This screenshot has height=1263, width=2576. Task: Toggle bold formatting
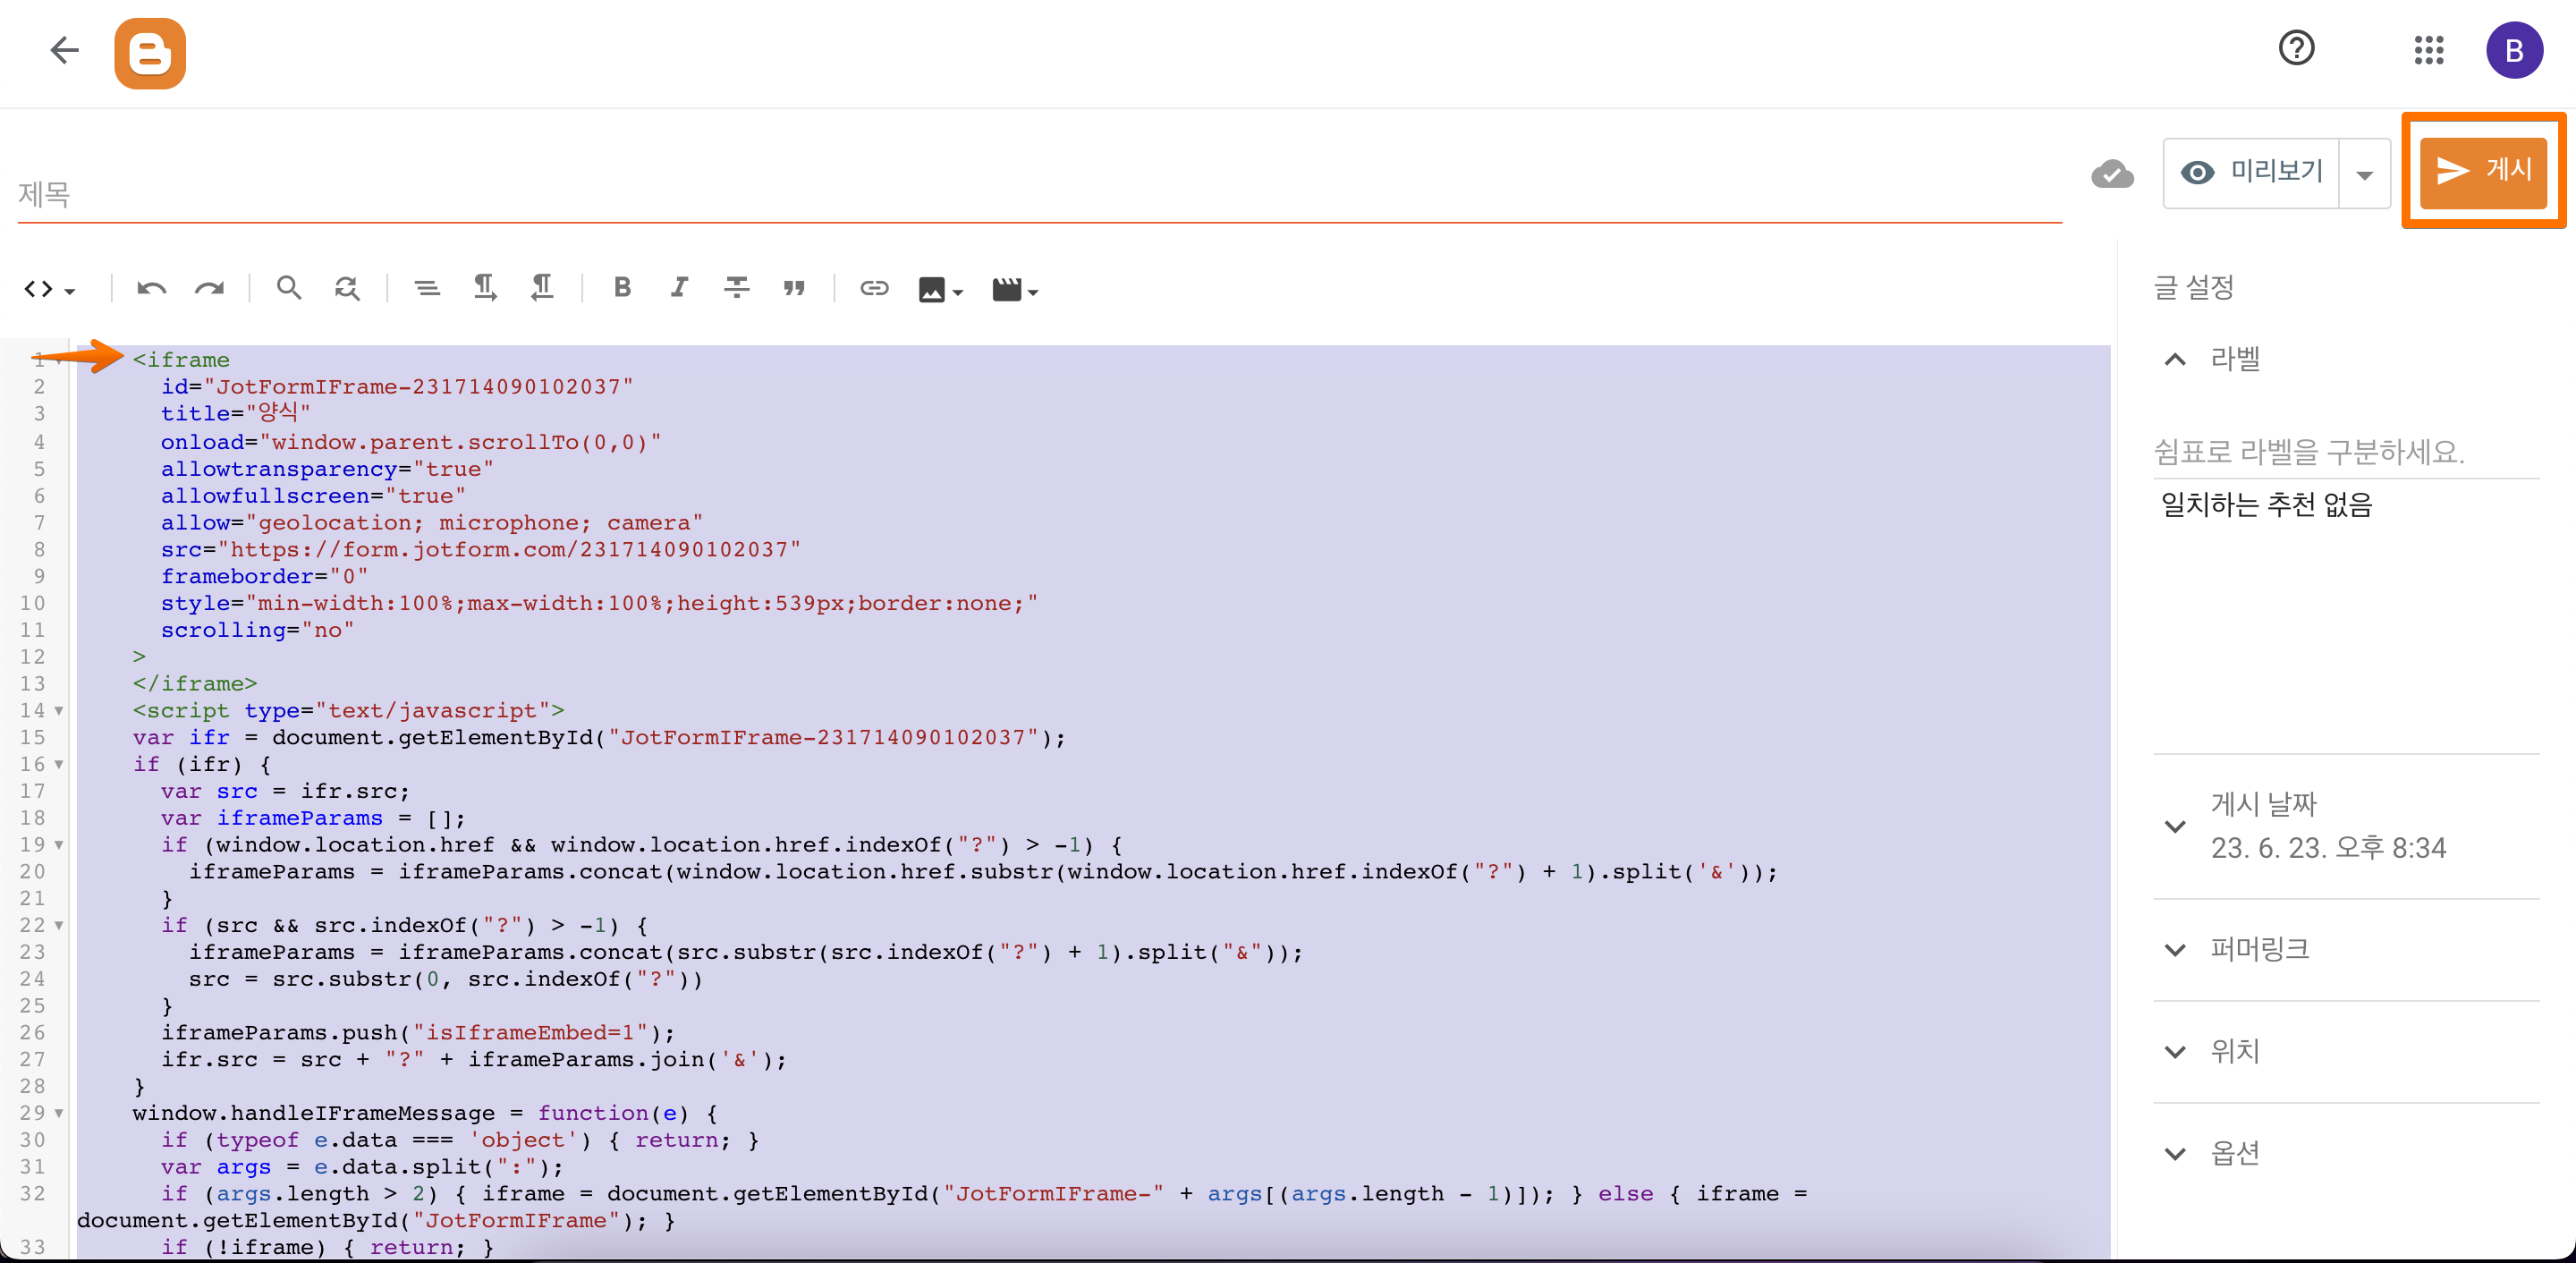coord(621,289)
